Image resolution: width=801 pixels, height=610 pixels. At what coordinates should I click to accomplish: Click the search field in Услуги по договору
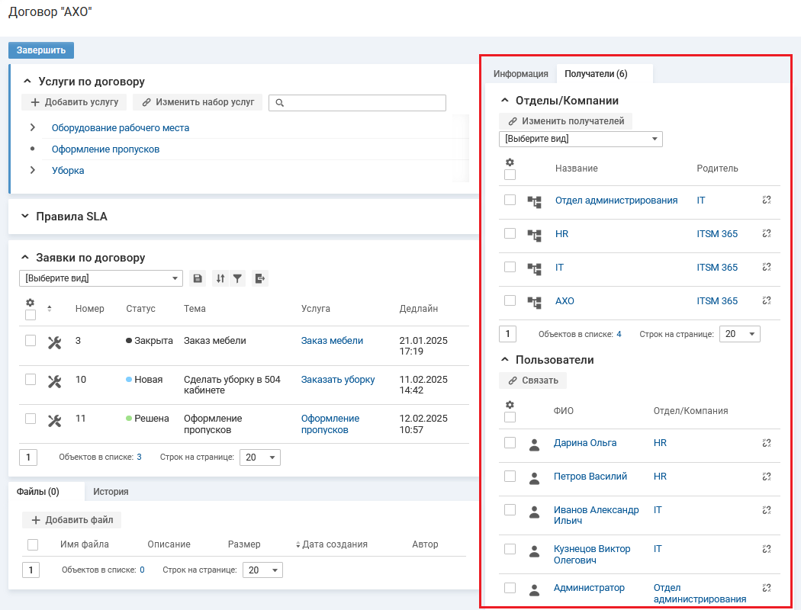357,103
